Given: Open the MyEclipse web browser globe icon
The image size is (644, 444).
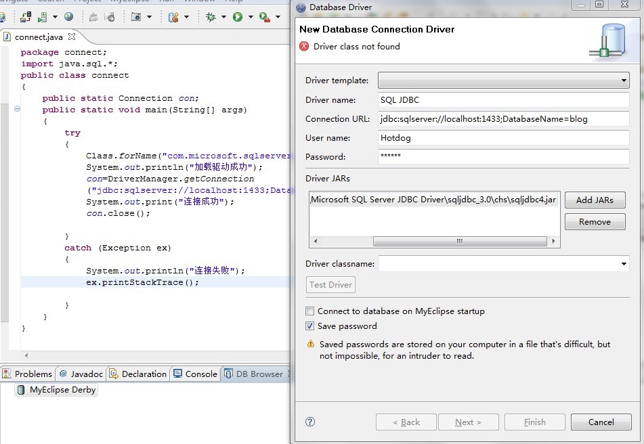Looking at the screenshot, I should [x=68, y=17].
